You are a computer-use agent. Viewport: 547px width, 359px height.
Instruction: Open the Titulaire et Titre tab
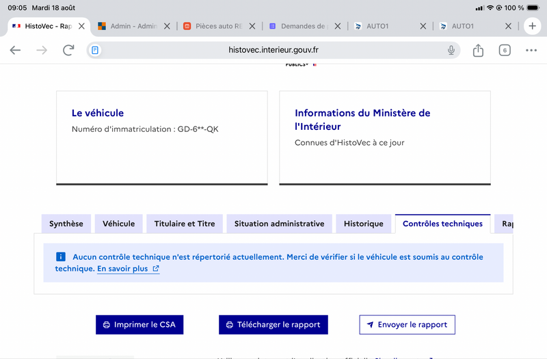[185, 224]
